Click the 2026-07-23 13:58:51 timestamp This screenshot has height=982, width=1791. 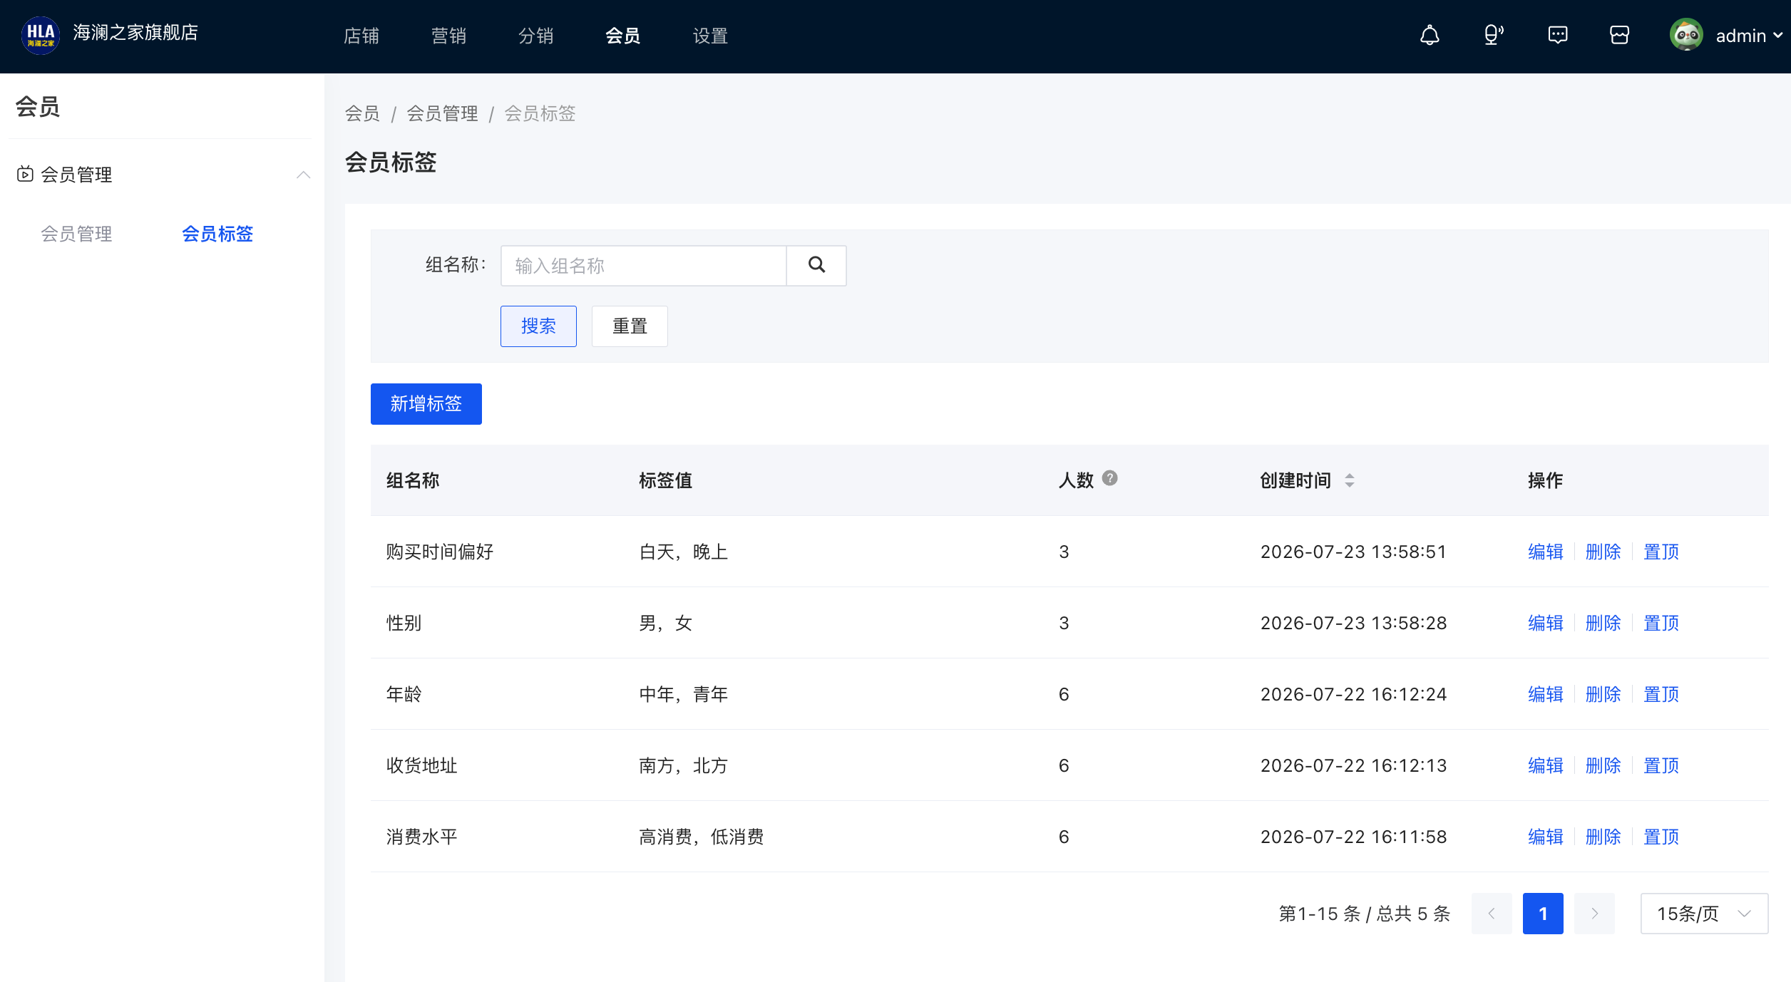(1353, 552)
